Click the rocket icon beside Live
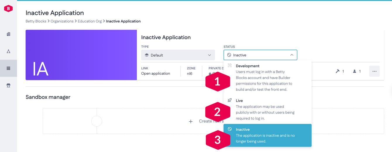Screen dimensions: 392x152 click(x=230, y=100)
